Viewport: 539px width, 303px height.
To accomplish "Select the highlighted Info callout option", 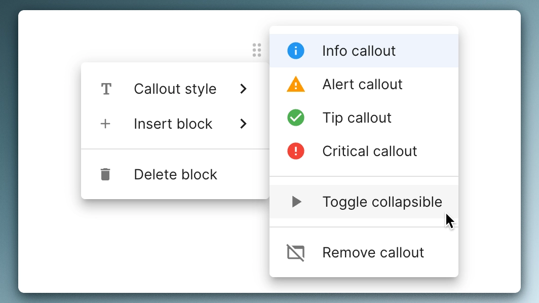I will [x=359, y=51].
